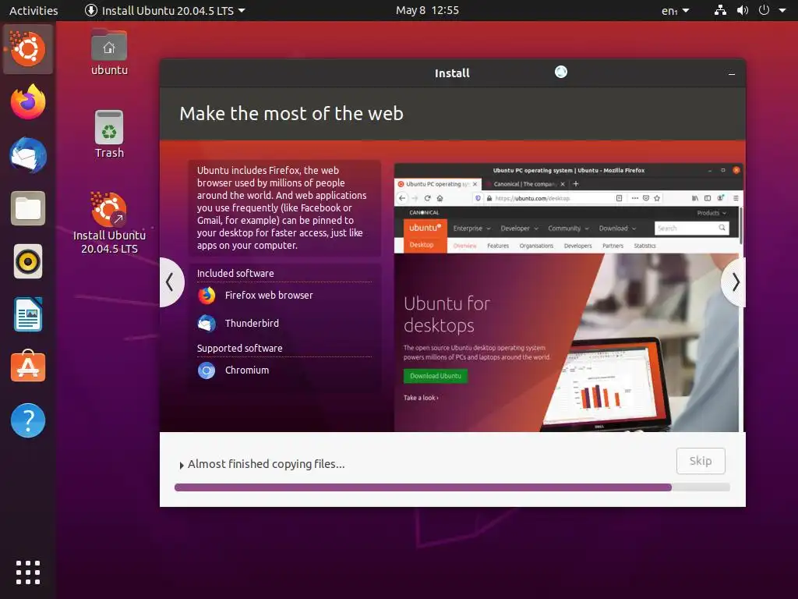Click bookmark star in slideshow browser image

[657, 198]
